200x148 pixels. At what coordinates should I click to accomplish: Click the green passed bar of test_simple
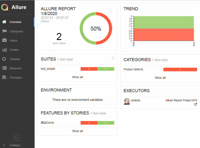coord(106,69)
